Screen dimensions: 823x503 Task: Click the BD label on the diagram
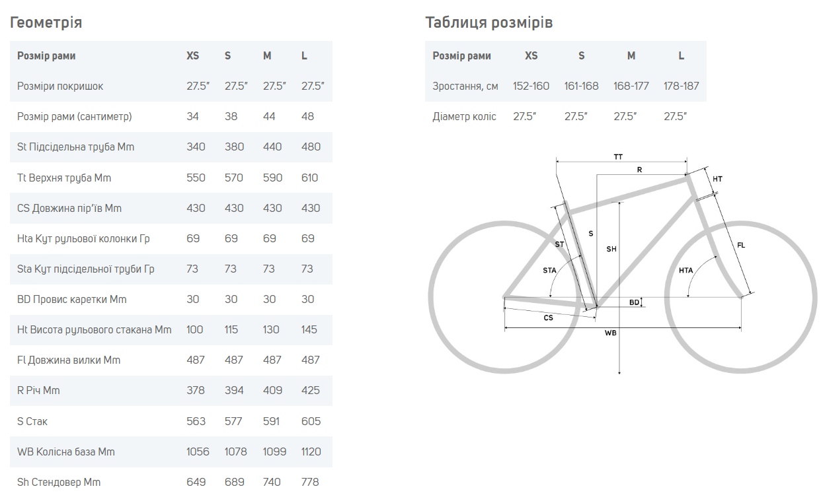coord(634,302)
